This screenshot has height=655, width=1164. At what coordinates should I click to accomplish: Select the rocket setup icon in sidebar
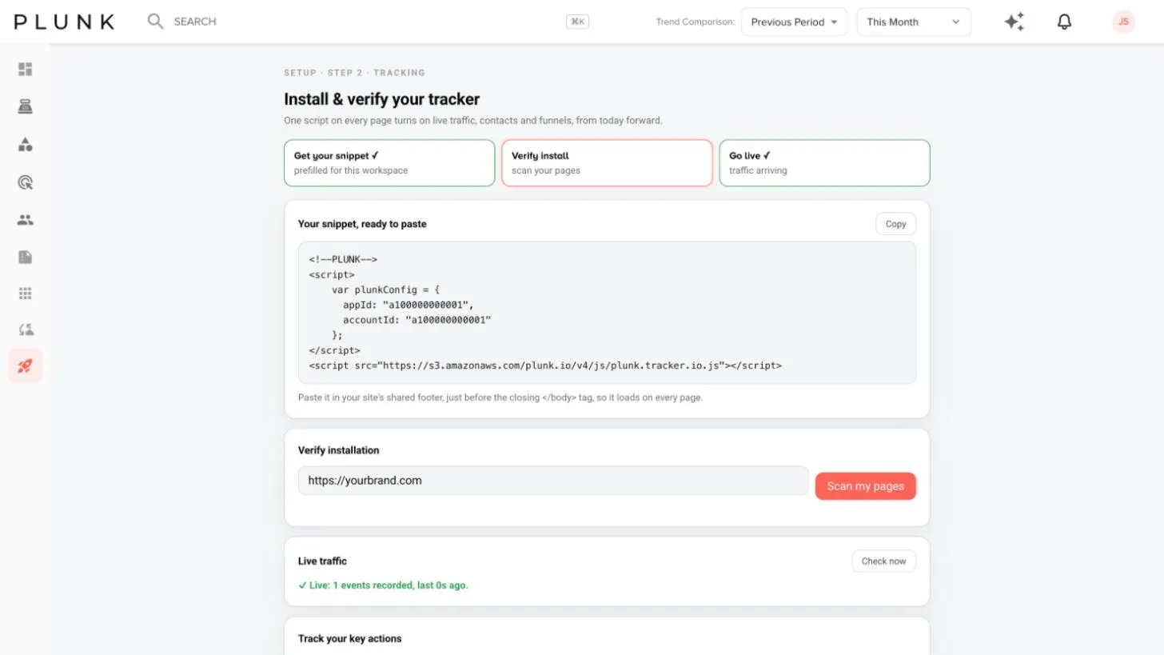(26, 366)
